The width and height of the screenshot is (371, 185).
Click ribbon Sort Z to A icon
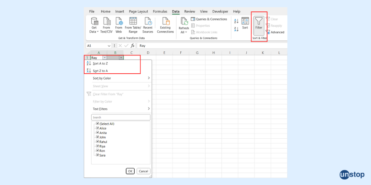tap(236, 29)
